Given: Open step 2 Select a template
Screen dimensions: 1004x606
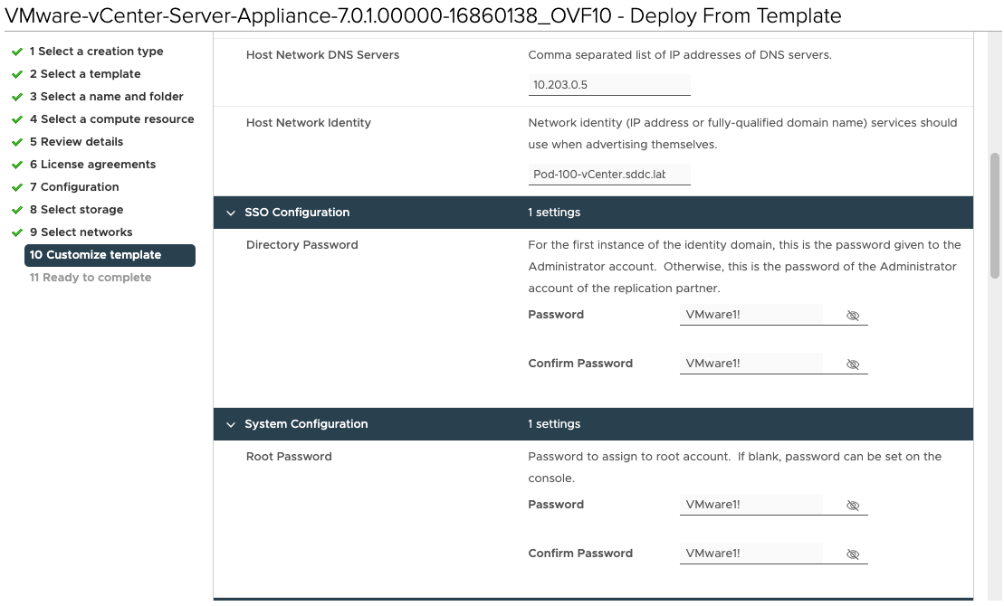Looking at the screenshot, I should point(84,74).
